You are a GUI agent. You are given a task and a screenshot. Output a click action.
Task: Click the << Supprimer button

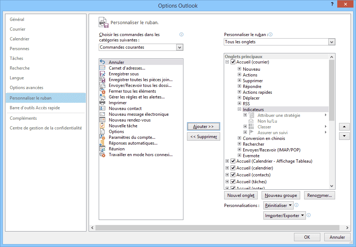pyautogui.click(x=204, y=137)
